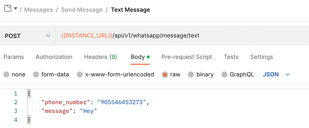
Task: Select the none body type radio
Action: point(6,74)
